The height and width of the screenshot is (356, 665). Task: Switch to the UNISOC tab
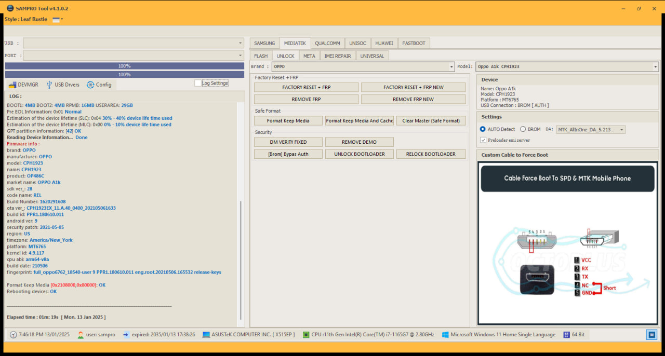pyautogui.click(x=357, y=43)
